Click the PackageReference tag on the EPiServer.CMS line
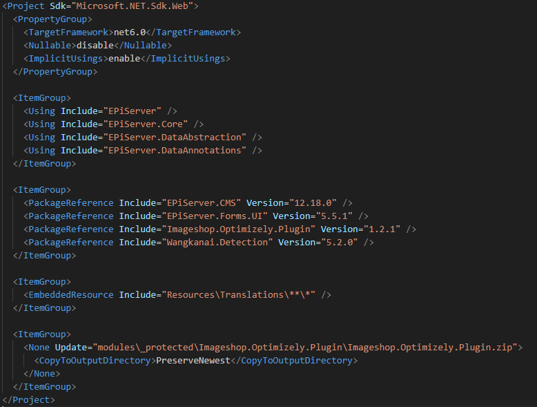This screenshot has height=407, width=537. coord(71,203)
